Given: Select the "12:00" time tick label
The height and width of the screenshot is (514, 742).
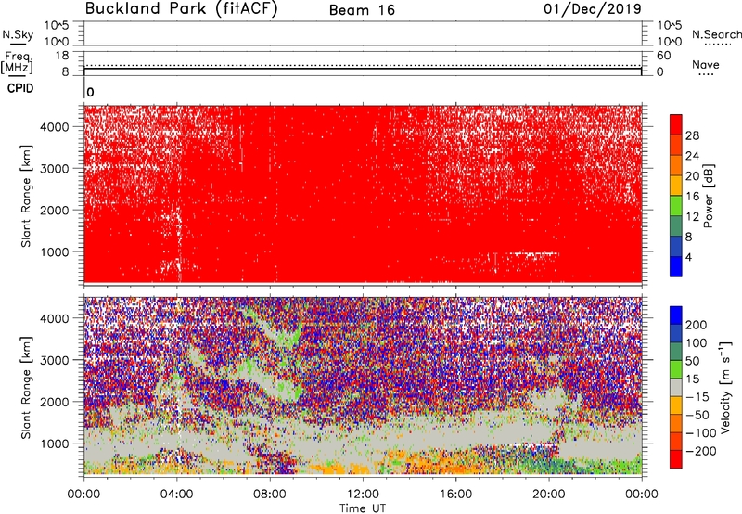Looking at the screenshot, I should point(363,495).
